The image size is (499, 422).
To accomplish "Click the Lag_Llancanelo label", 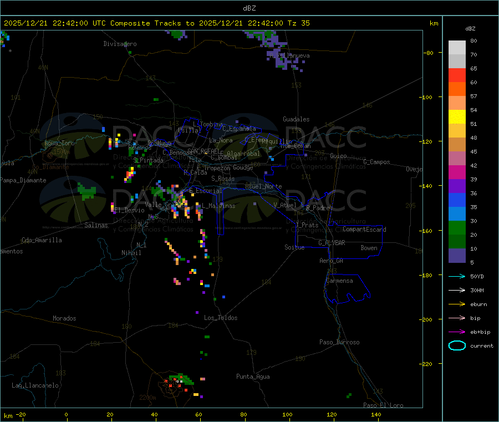I will pos(35,385).
